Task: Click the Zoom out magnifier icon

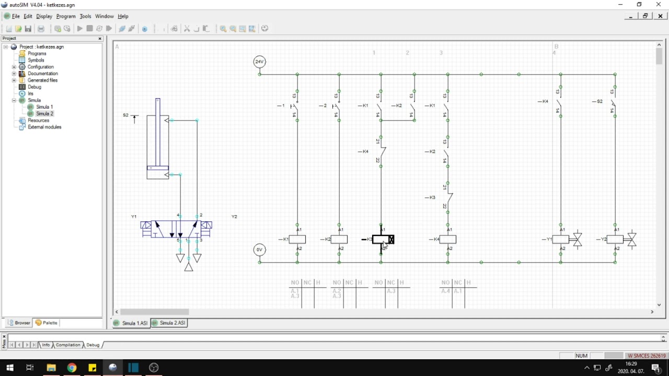Action: click(x=233, y=29)
